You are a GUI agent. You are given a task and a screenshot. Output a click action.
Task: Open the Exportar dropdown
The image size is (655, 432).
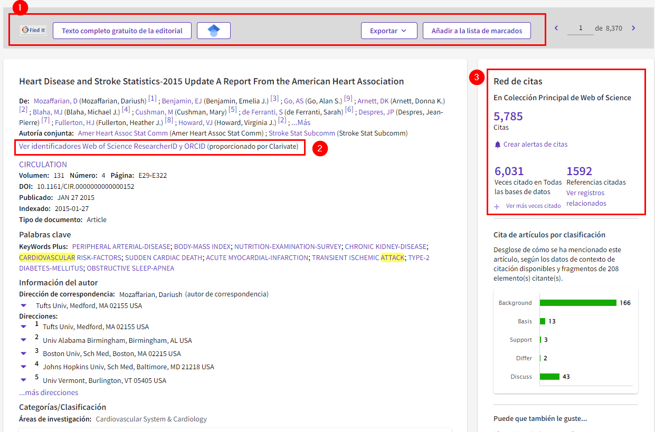pos(389,31)
